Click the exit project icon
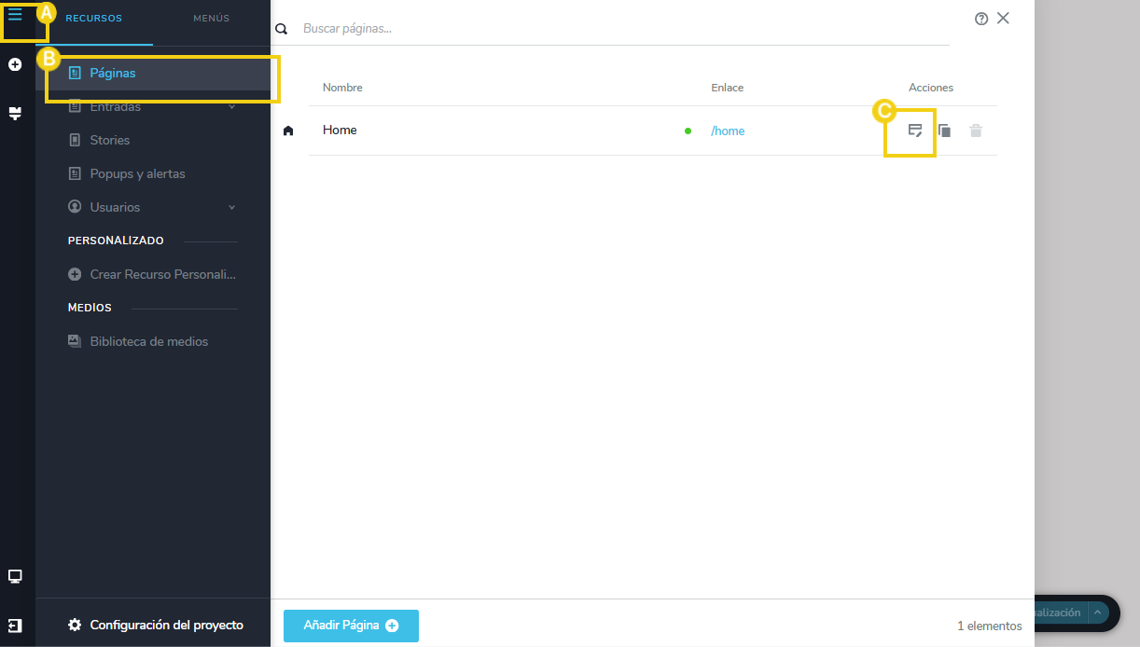Viewport: 1140px width, 647px height. [15, 625]
